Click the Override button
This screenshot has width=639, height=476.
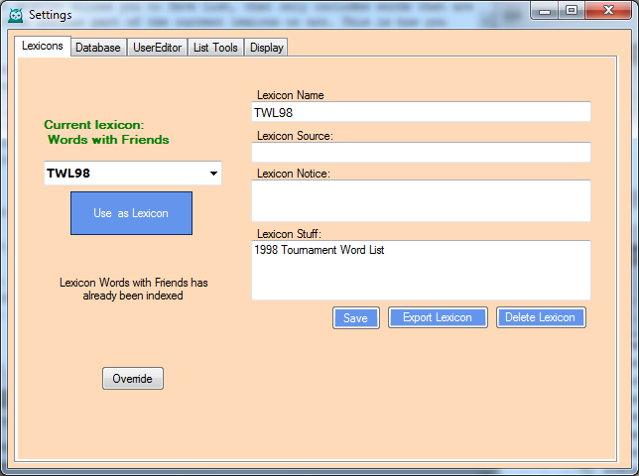click(133, 379)
